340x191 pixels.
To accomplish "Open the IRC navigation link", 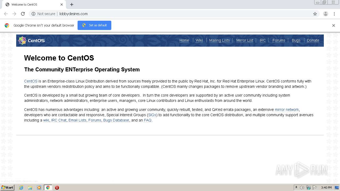I will (263, 40).
